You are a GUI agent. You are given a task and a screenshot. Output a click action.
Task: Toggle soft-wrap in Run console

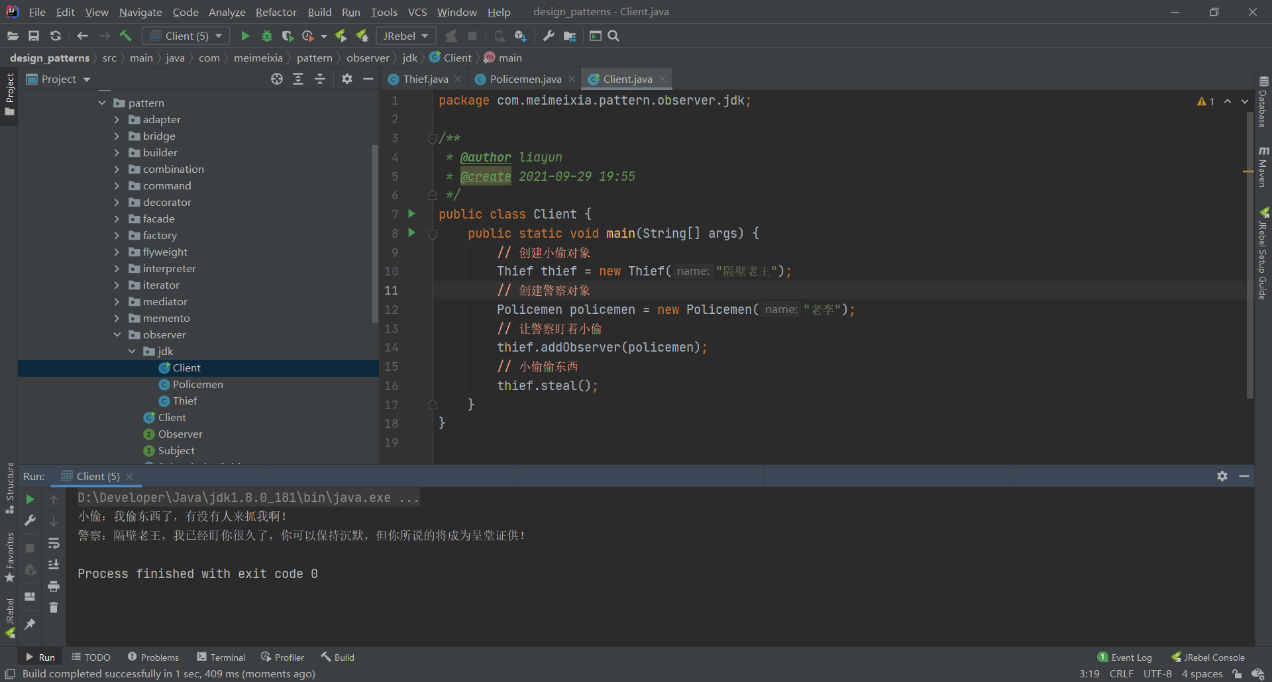pos(54,544)
